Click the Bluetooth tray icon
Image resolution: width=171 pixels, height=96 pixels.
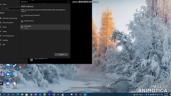click(146, 95)
